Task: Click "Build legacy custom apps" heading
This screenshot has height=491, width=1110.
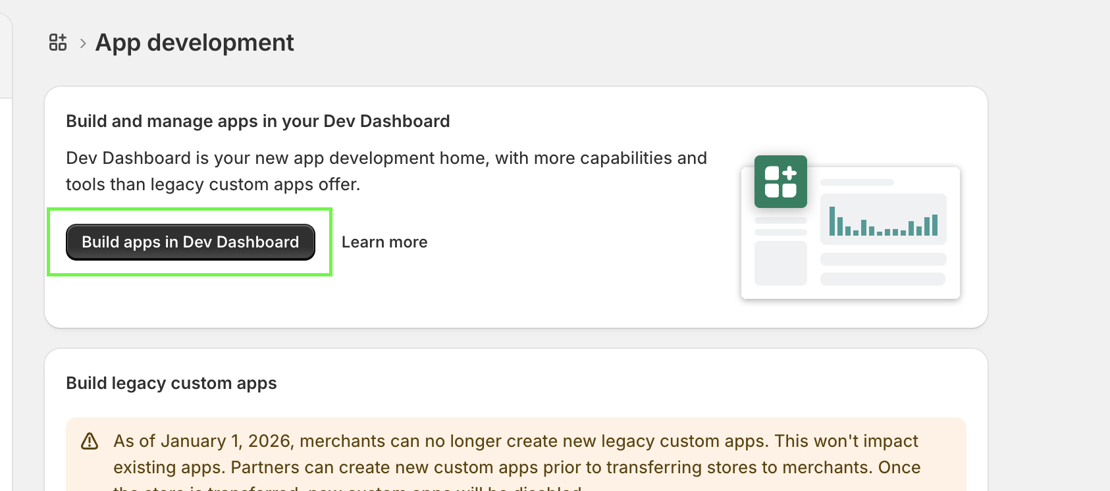Action: [171, 383]
